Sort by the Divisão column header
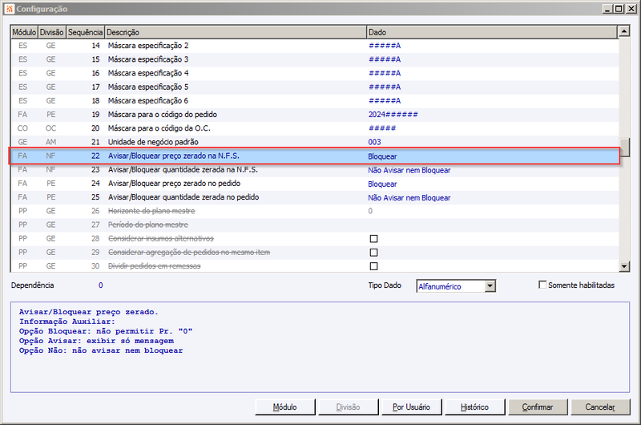Viewport: 641px width, 425px height. [52, 32]
